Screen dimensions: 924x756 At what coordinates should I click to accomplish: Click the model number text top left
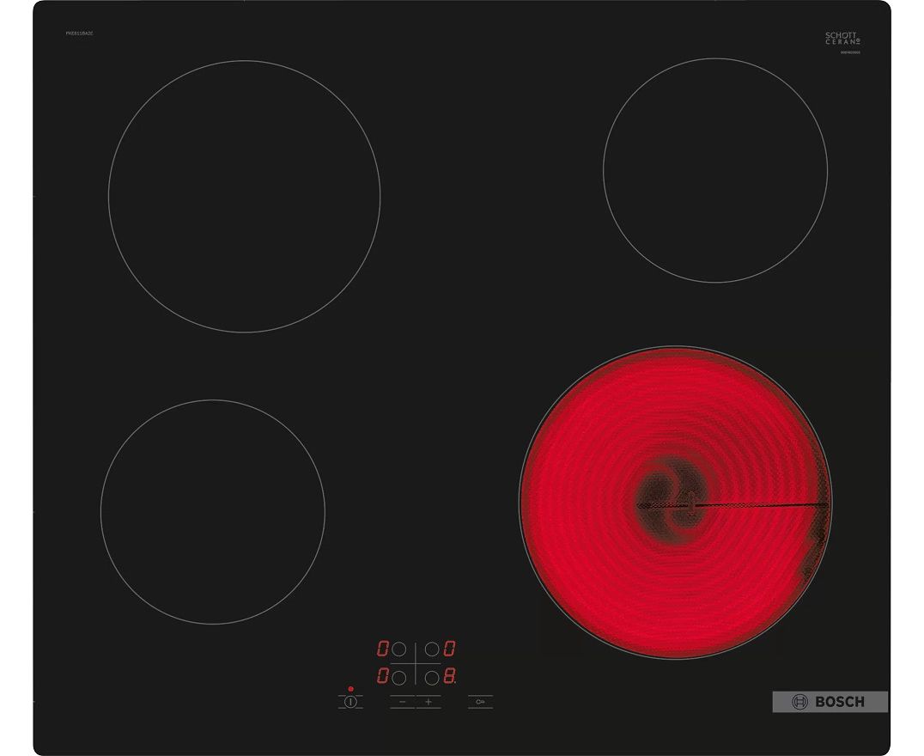coord(79,33)
